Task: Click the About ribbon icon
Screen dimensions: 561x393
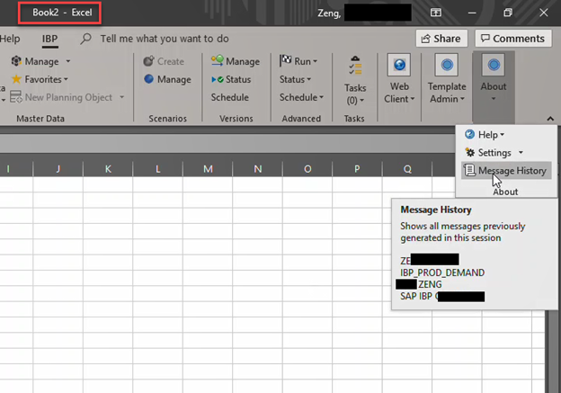Action: 494,65
